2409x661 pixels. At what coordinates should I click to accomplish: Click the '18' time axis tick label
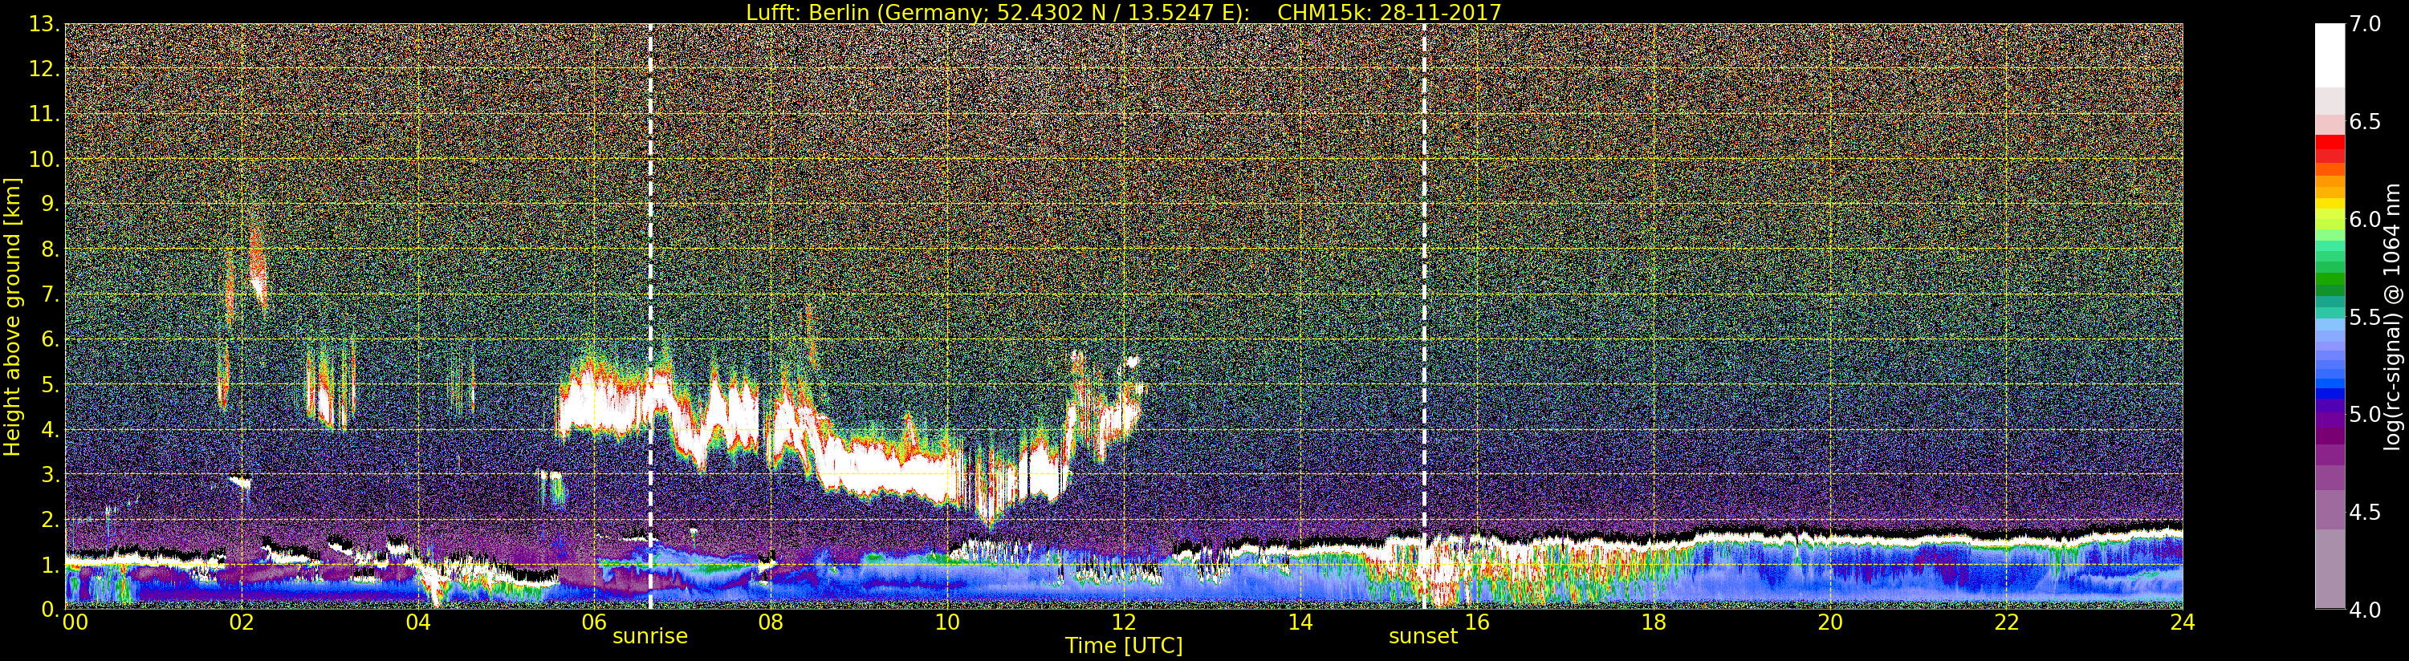[x=1654, y=623]
